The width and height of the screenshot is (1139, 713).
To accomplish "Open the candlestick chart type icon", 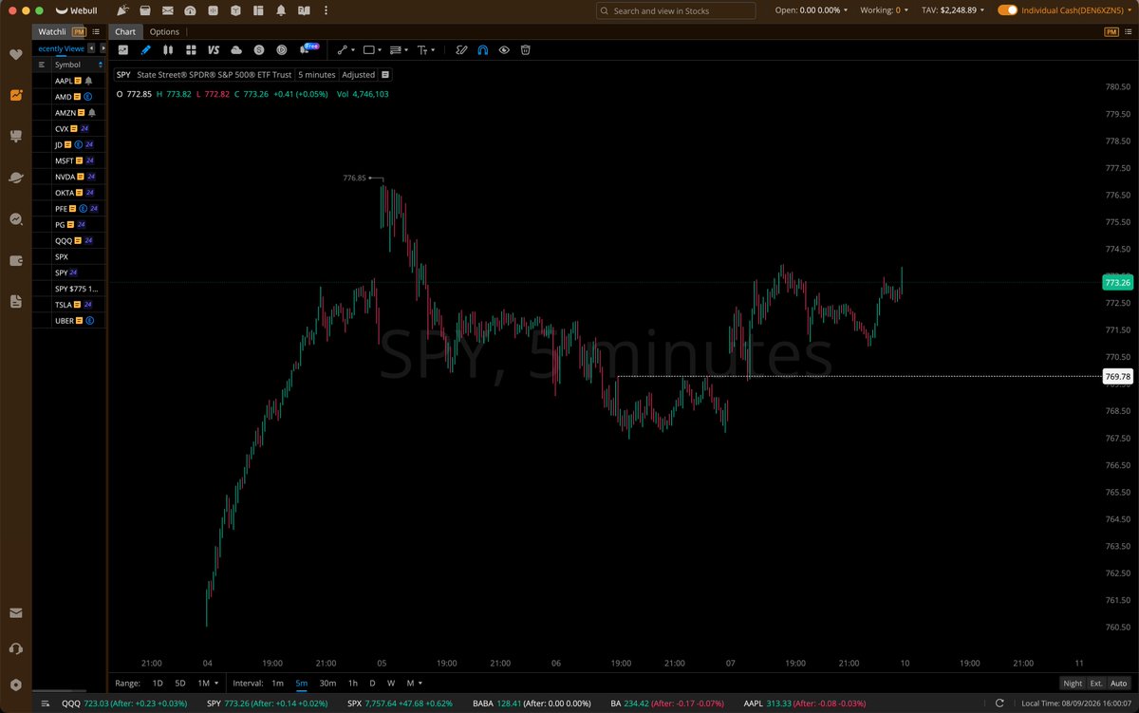I will click(168, 49).
